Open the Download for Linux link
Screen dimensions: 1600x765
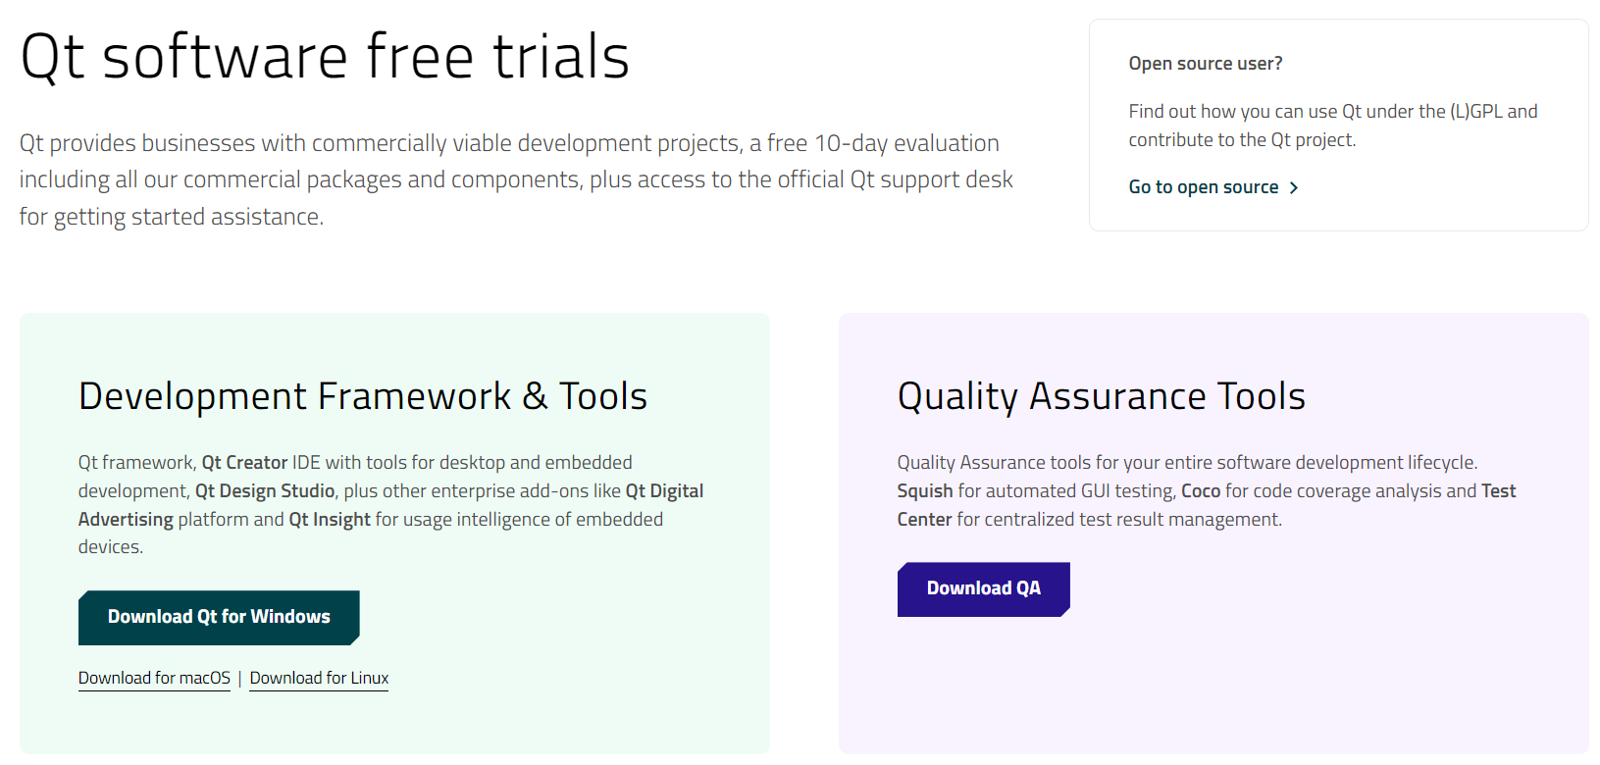[x=319, y=678]
